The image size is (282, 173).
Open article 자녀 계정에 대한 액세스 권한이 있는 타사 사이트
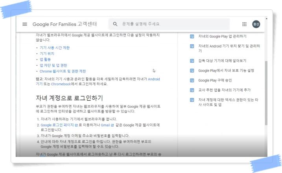(228, 102)
